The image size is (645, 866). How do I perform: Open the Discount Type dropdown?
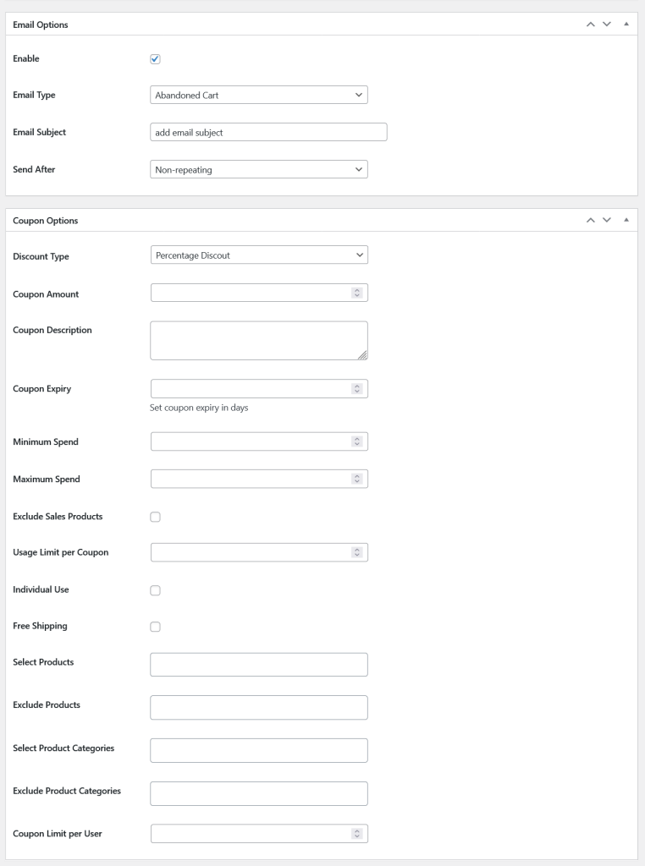click(x=259, y=255)
